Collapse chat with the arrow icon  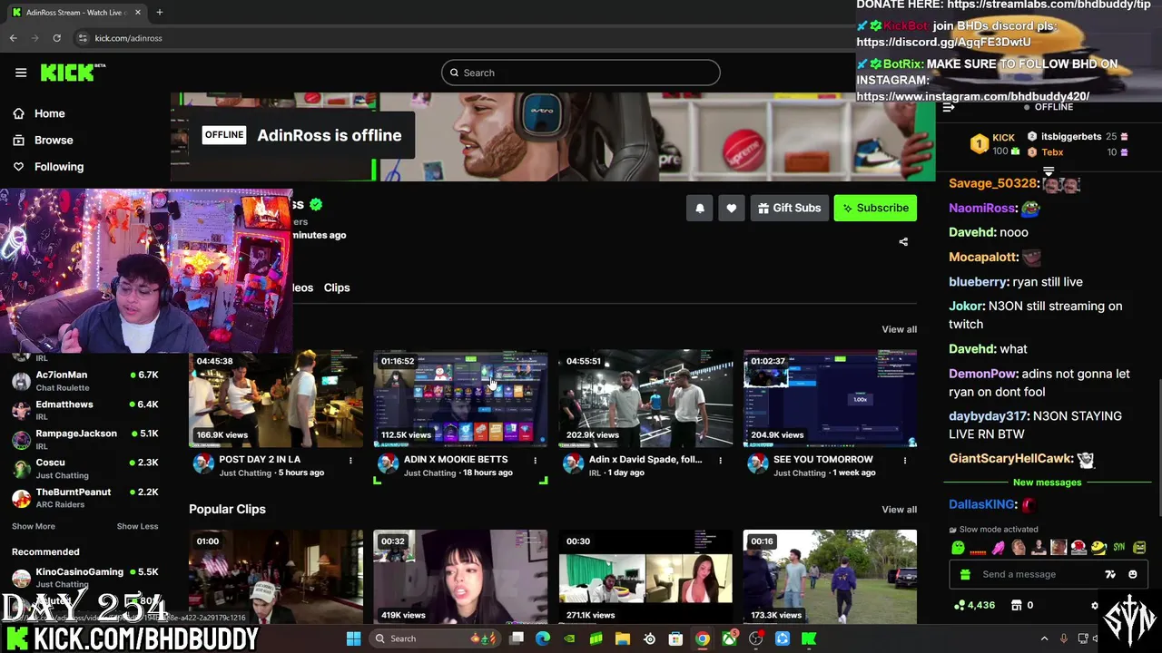pos(949,107)
